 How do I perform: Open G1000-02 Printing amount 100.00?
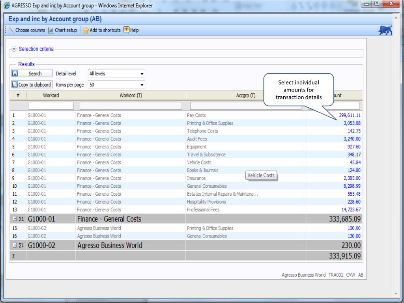354,228
